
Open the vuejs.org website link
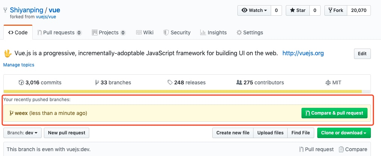coord(303,53)
